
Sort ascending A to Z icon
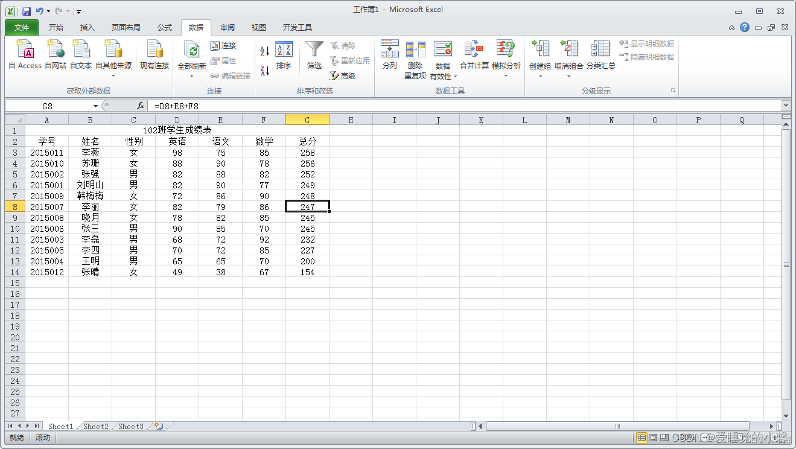[264, 51]
